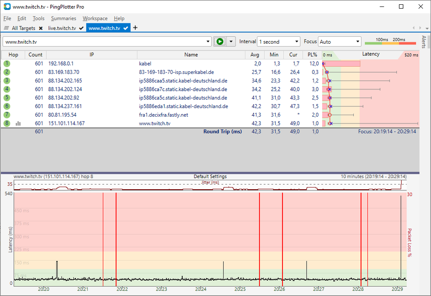Click the Min column header

click(x=274, y=55)
